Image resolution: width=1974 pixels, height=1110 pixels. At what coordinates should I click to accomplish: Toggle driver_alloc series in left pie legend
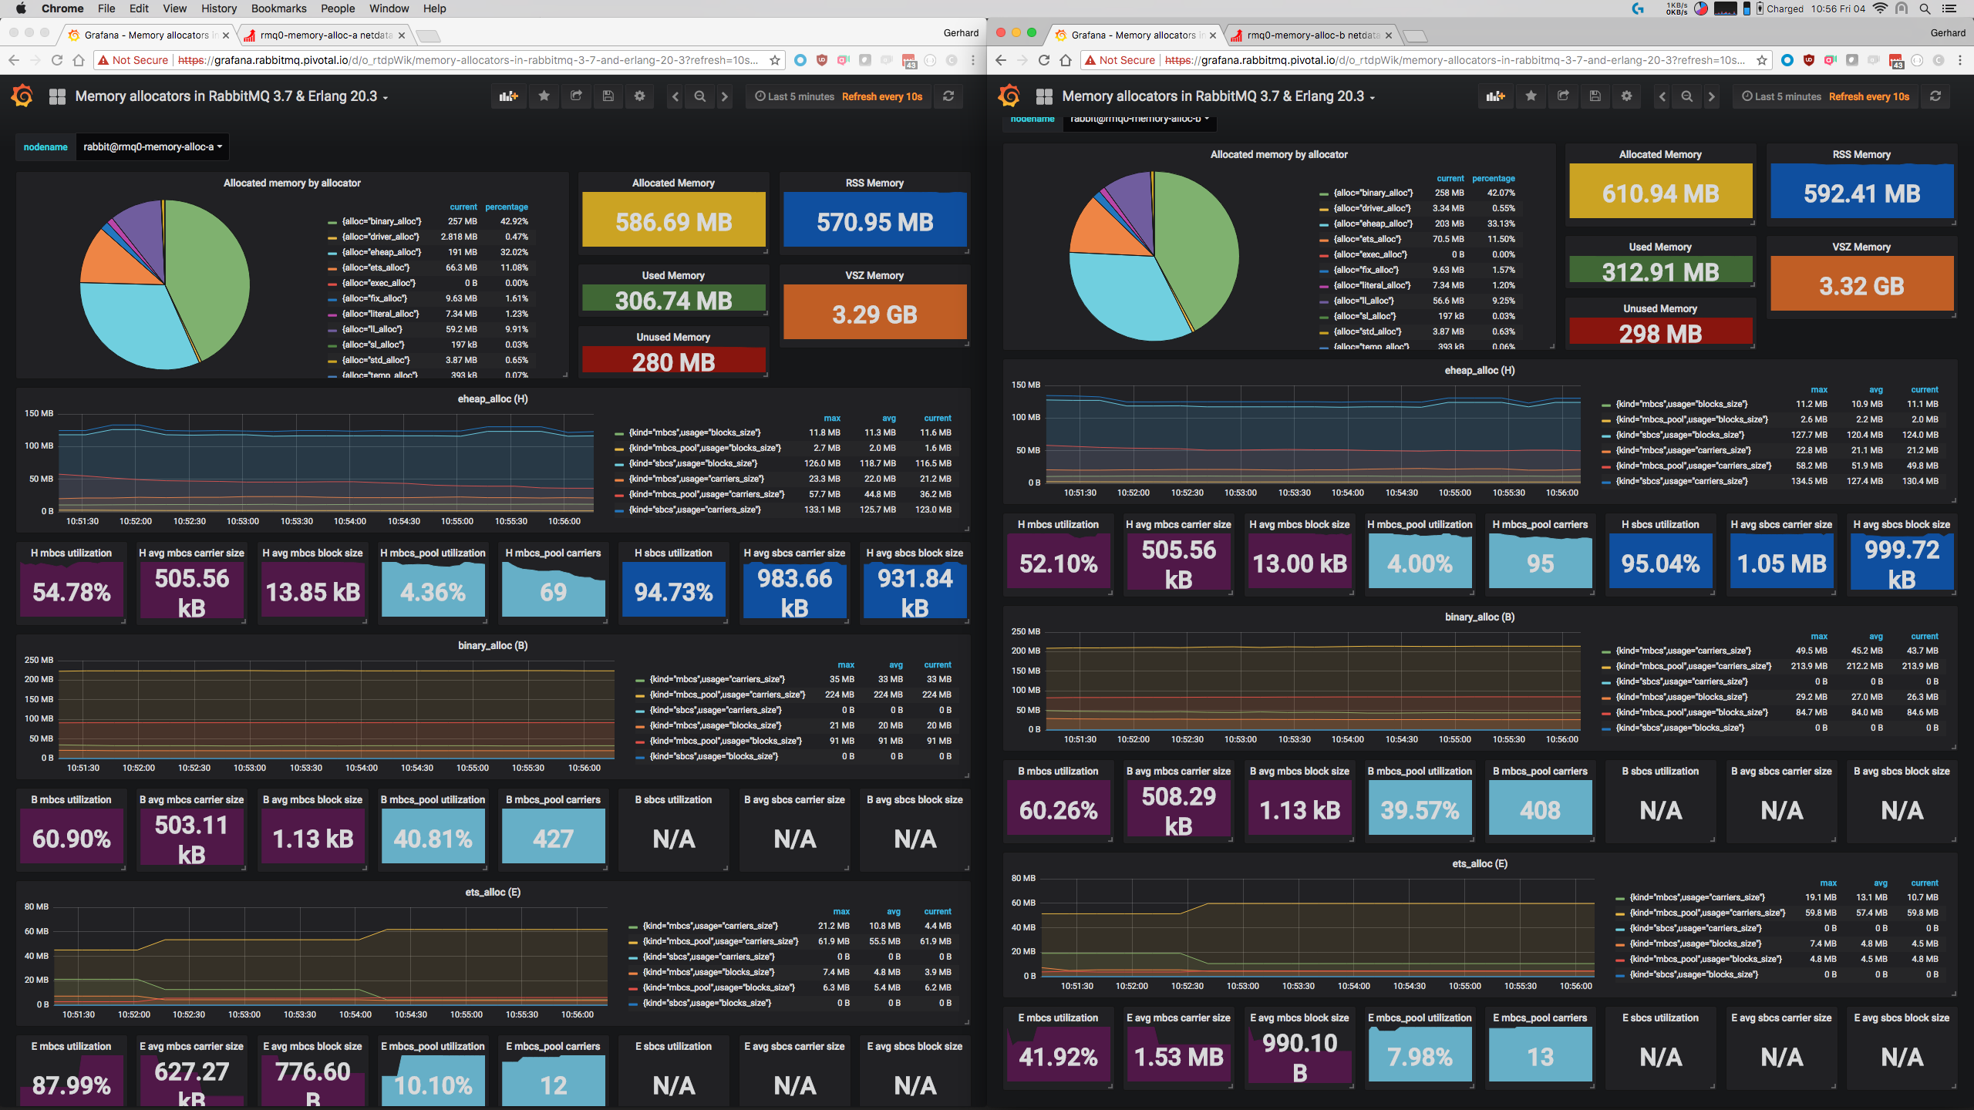(x=381, y=237)
